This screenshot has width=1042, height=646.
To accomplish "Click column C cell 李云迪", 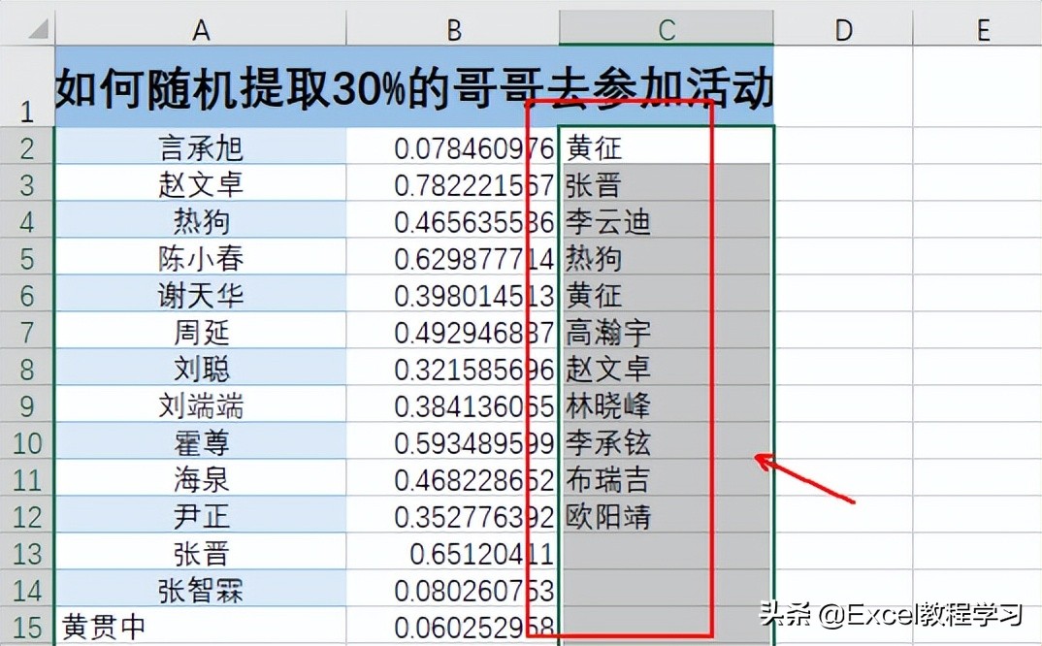I will click(x=667, y=221).
